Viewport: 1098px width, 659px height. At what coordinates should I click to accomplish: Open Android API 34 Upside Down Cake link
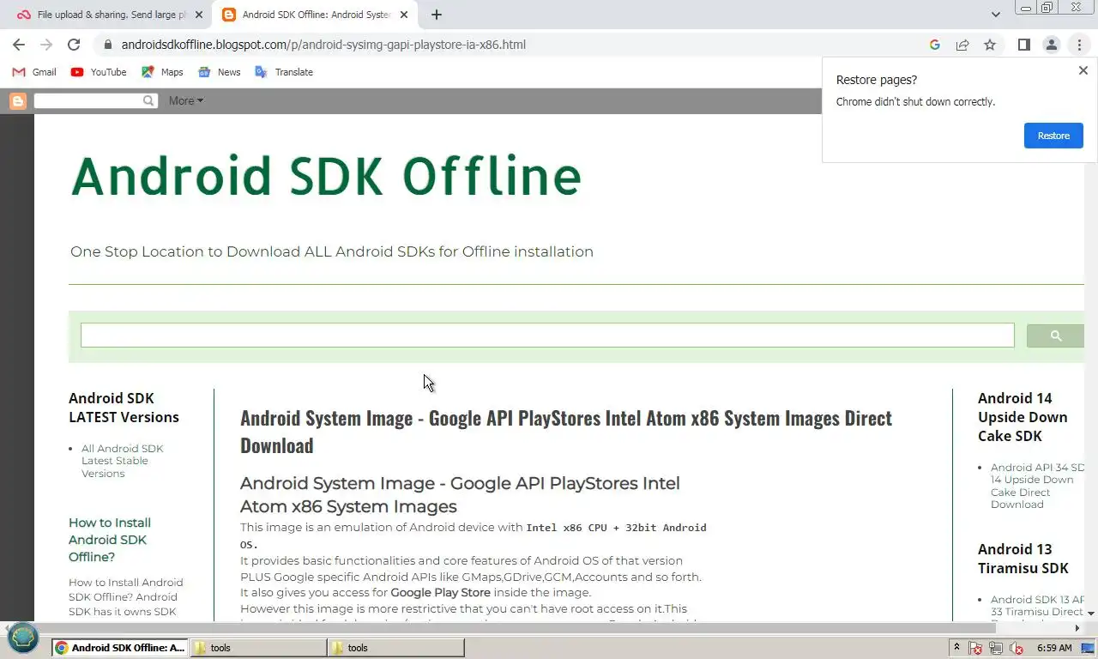click(1038, 486)
